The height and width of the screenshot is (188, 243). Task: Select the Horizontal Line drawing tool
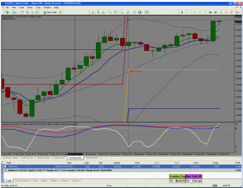(199, 12)
